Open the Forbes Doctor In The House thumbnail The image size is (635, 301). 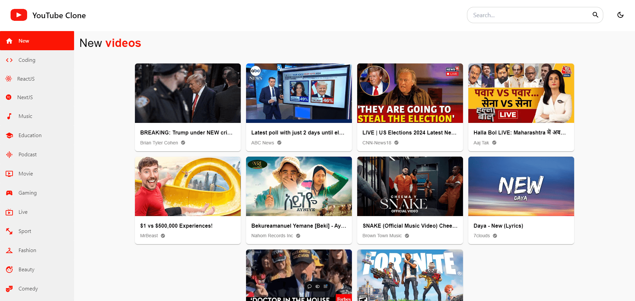tap(299, 275)
